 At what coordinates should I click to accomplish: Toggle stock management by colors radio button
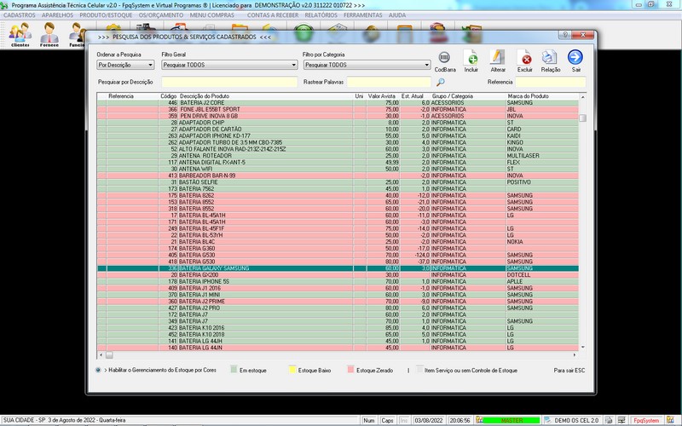100,371
